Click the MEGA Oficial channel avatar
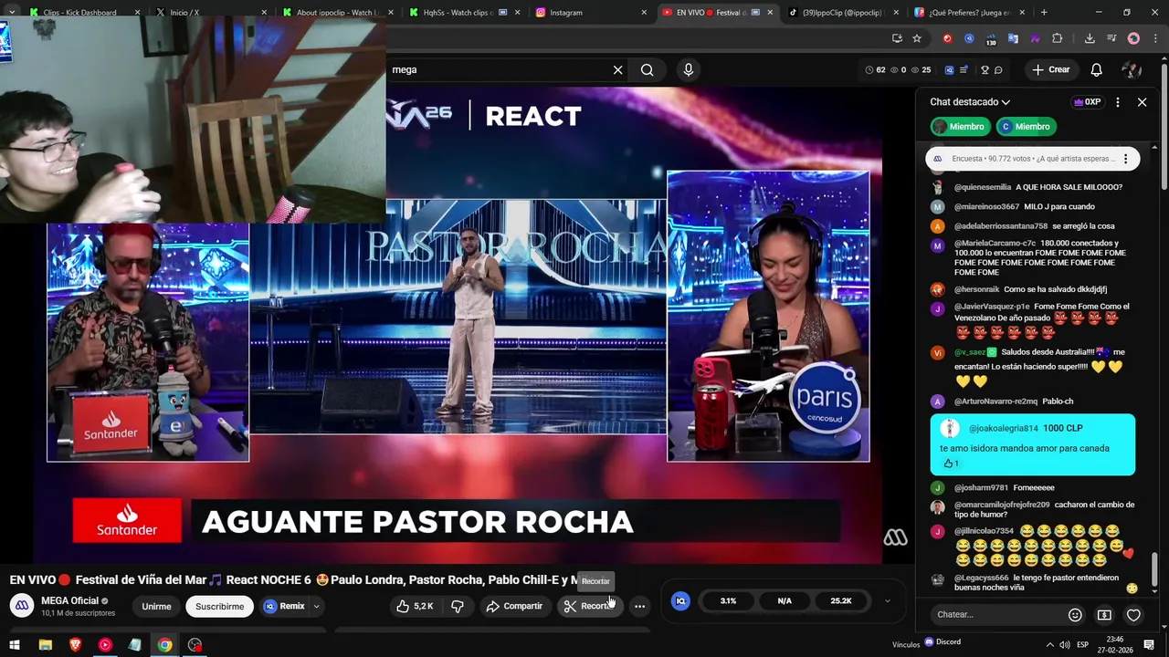 click(24, 606)
